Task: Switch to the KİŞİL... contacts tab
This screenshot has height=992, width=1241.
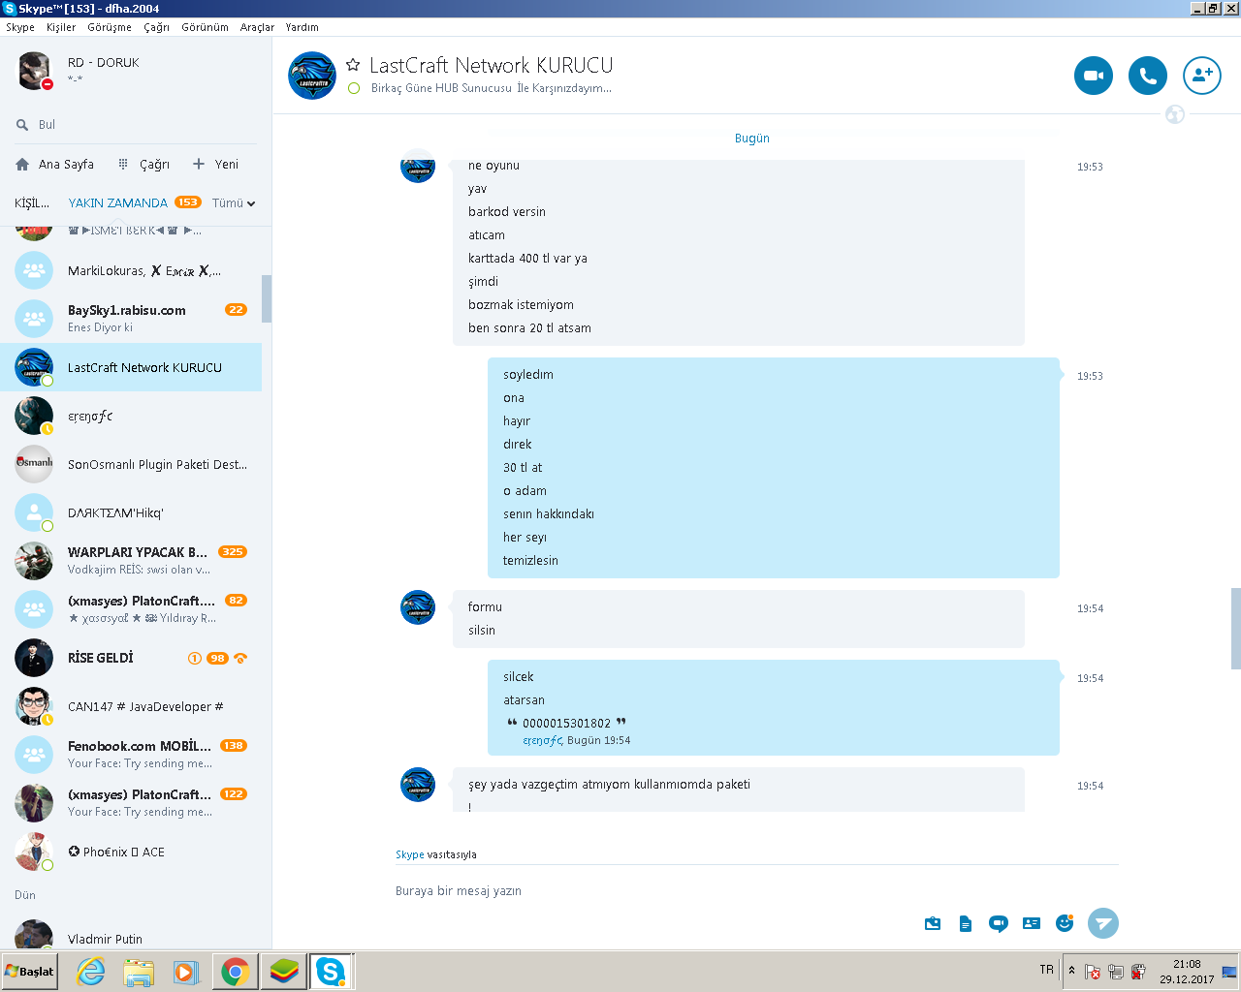Action: (x=32, y=203)
